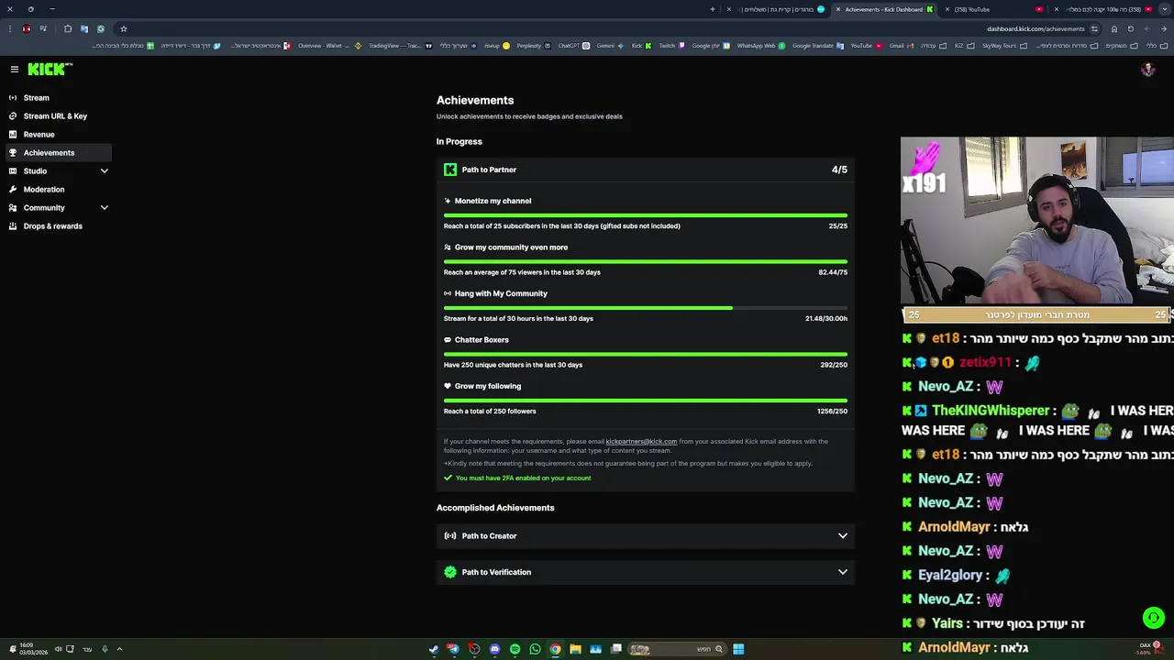The width and height of the screenshot is (1174, 660).
Task: Open the TradingView bookmark
Action: 400,46
